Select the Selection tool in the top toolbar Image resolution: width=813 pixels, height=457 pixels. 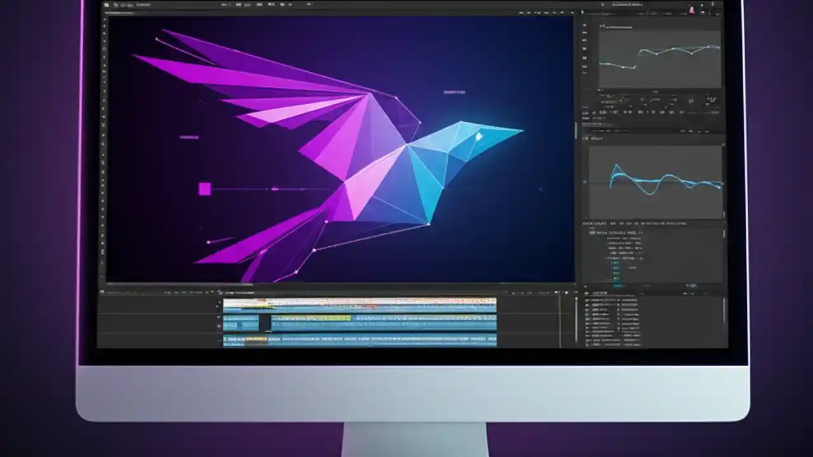(225, 4)
